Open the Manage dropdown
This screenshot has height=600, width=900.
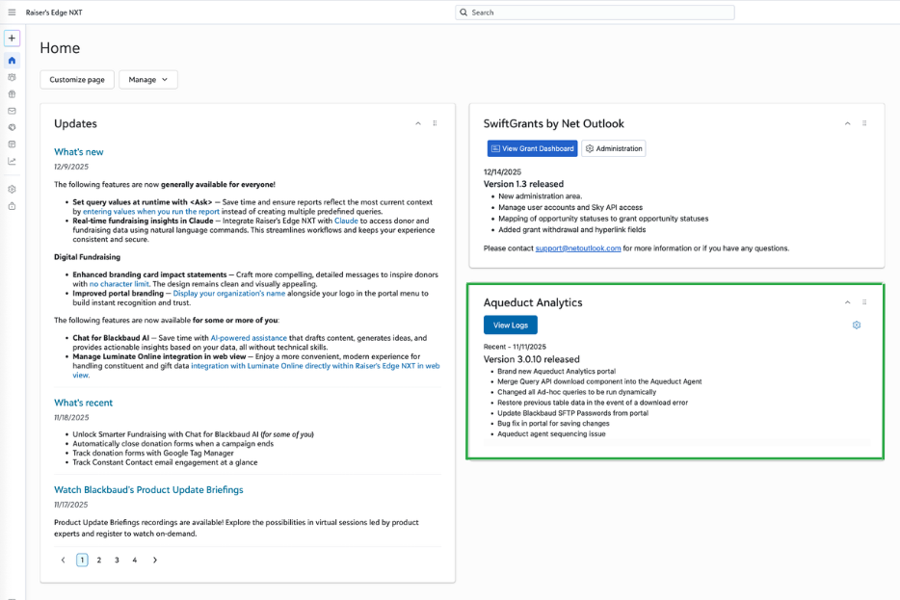[x=148, y=80]
